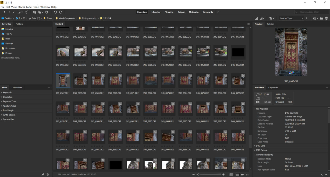330x177 pixels.
Task: Switch to view content as thumbnails
Action: click(237, 174)
